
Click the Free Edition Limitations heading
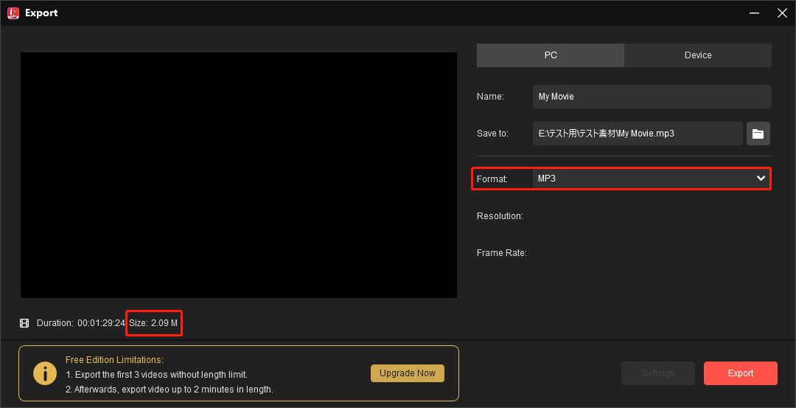pos(114,360)
